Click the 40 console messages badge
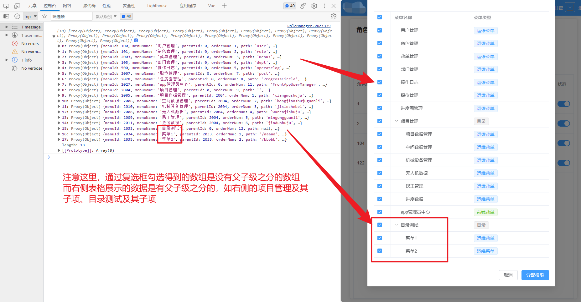581x302 pixels. click(289, 5)
